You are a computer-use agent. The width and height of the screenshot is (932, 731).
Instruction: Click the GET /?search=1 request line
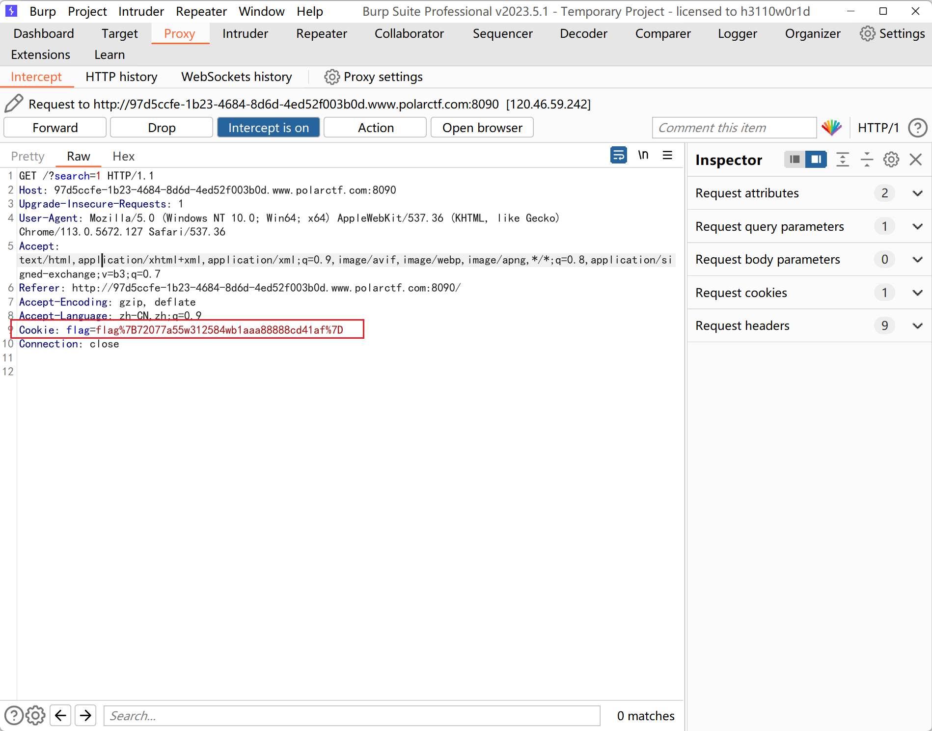(86, 176)
